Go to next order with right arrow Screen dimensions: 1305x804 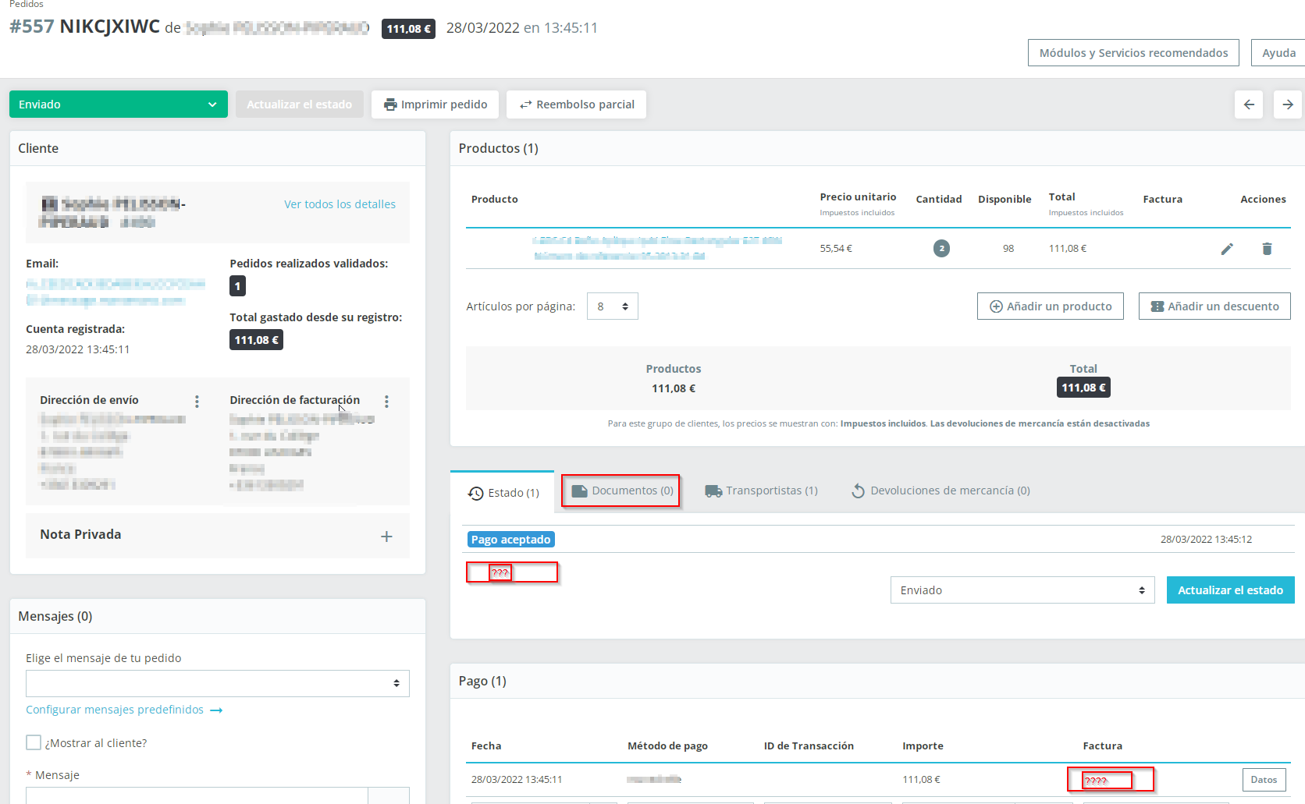click(x=1288, y=104)
